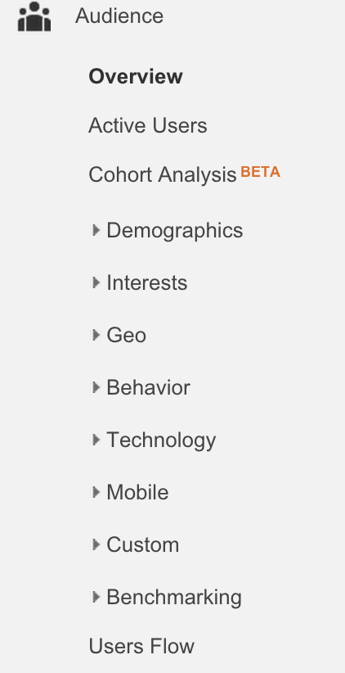Viewport: 345px width, 673px height.
Task: Click the orange BETA label
Action: 260,172
